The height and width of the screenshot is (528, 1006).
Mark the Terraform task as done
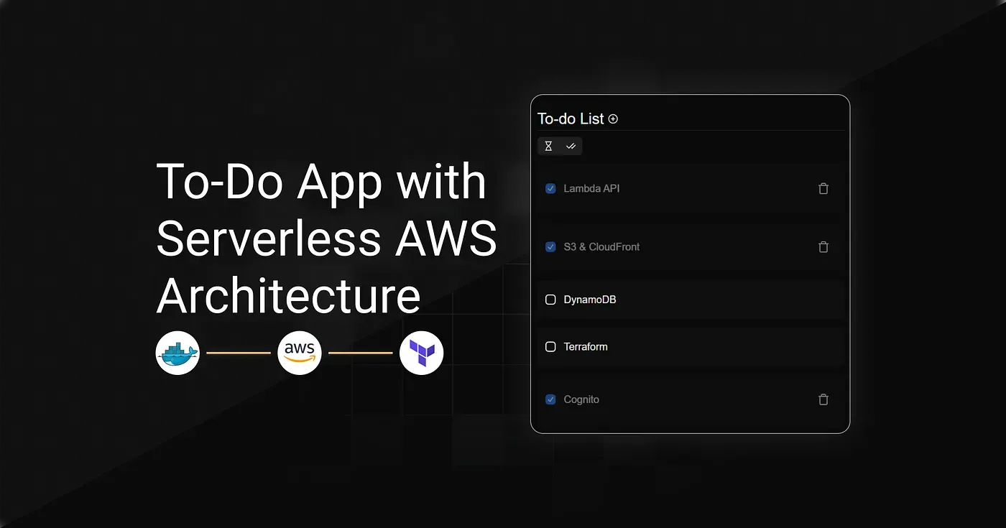point(550,347)
